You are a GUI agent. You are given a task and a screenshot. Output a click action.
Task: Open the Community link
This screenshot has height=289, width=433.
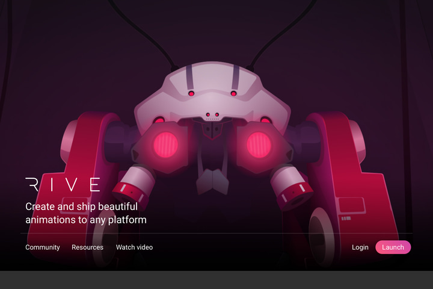43,247
